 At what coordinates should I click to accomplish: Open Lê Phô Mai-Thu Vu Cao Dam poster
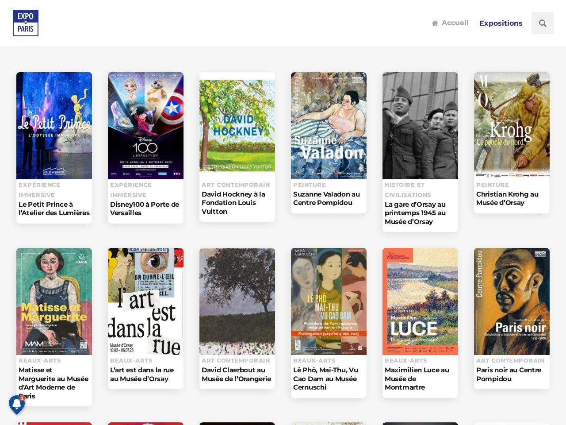coord(329,301)
